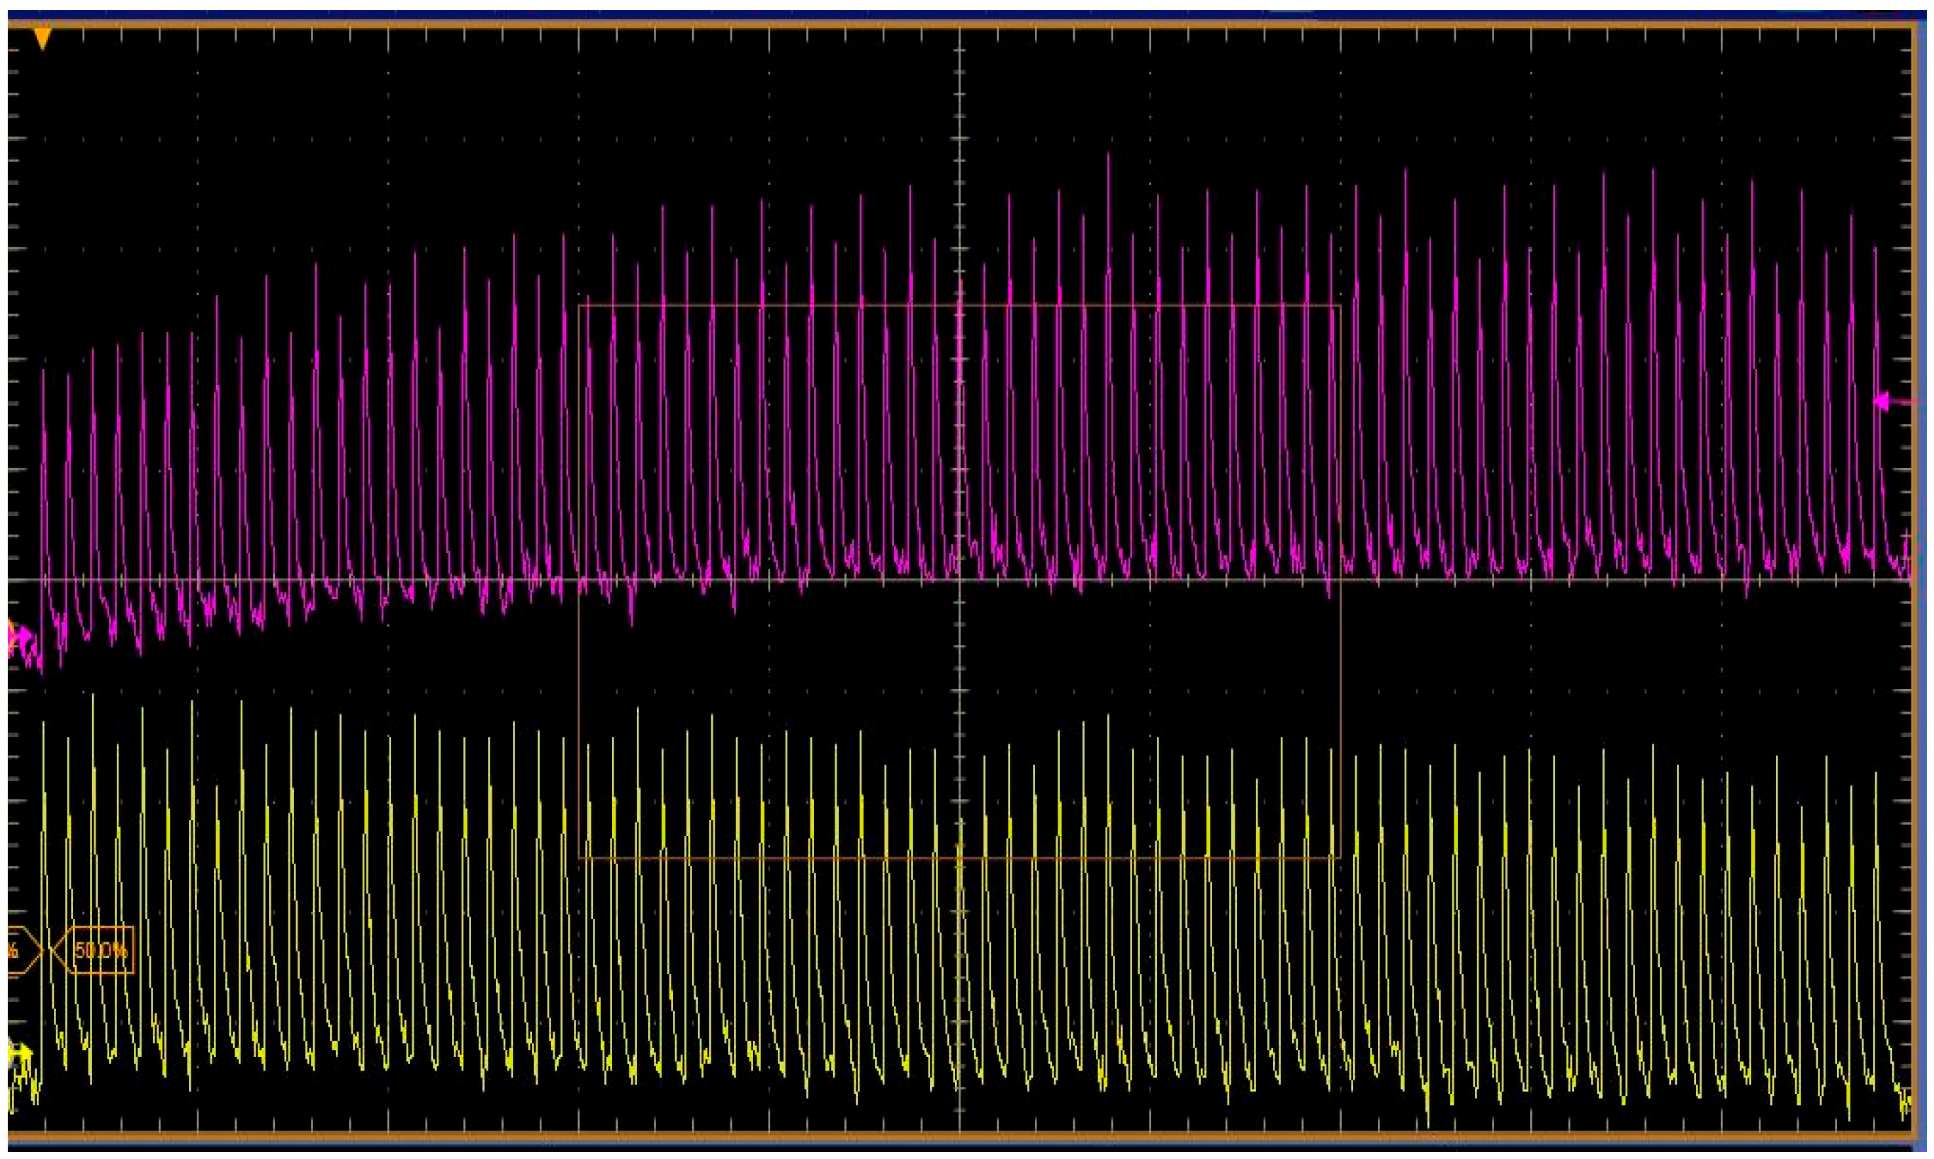This screenshot has width=1934, height=1159.
Task: Click the orange trigger position triangle marker
Action: [43, 40]
